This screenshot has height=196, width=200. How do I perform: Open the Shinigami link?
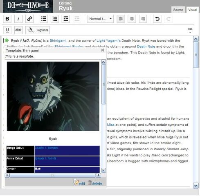point(58,40)
